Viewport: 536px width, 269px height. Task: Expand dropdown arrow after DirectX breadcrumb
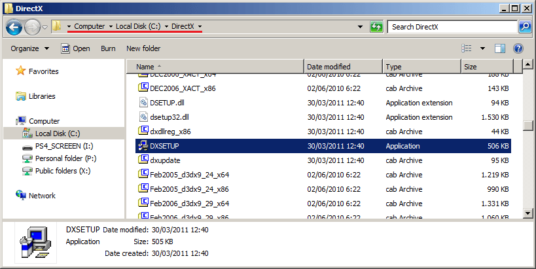200,27
